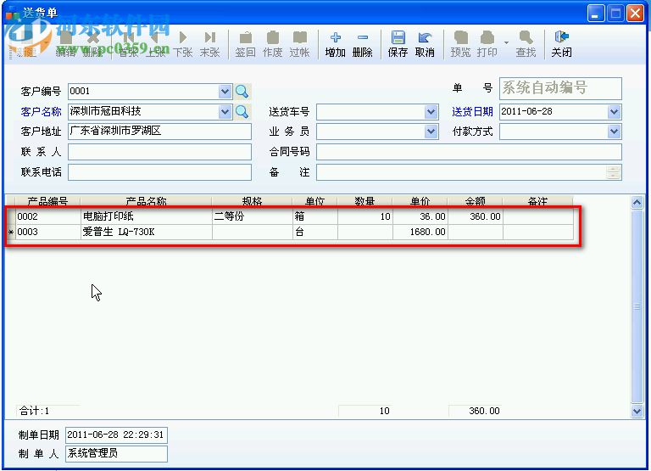Click the 备注 text field

tap(461, 172)
